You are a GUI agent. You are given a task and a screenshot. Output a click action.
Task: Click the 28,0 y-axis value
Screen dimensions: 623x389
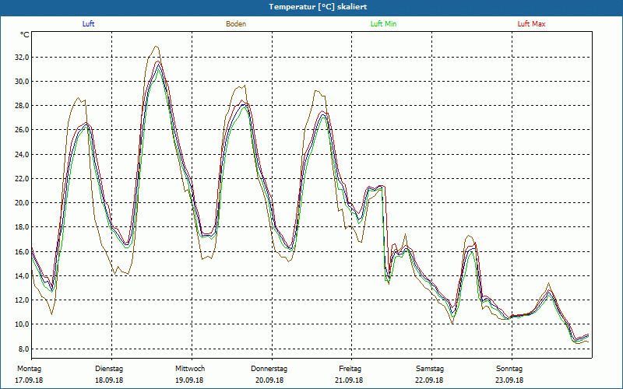tap(22, 106)
